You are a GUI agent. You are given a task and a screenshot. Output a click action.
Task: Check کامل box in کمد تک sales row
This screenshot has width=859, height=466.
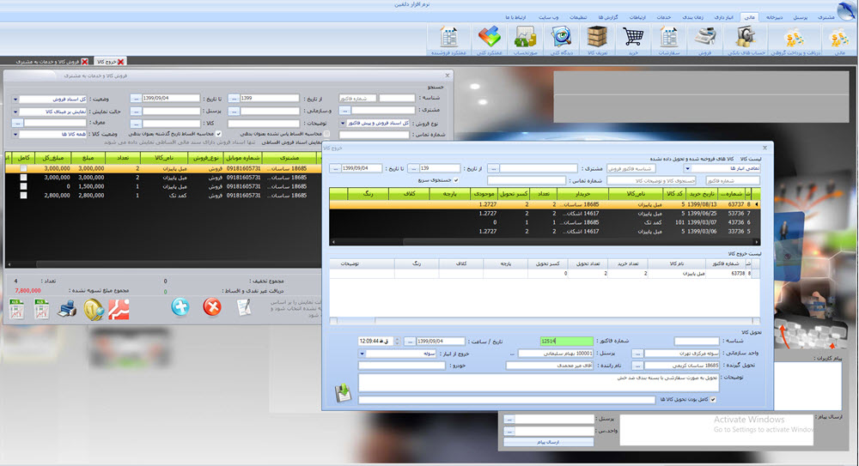[23, 195]
